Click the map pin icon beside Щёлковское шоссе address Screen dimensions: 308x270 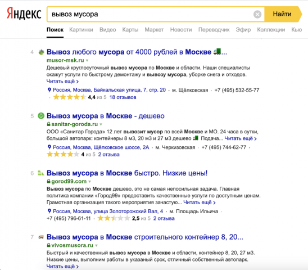point(49,147)
